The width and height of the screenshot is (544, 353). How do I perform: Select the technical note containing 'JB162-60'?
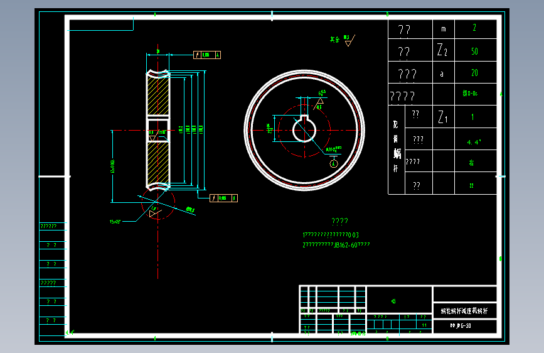pyautogui.click(x=336, y=245)
